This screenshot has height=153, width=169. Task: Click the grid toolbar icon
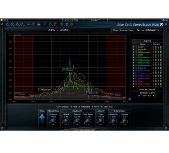pos(62,24)
